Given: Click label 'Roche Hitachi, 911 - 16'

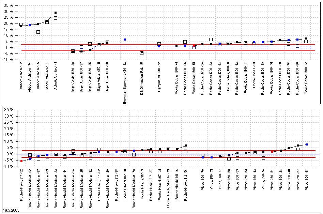Looking at the screenshot, I should point(177,184).
